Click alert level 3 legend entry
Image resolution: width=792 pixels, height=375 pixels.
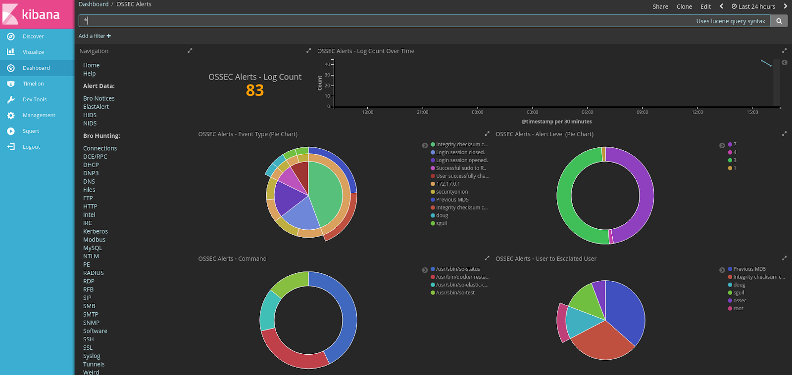pyautogui.click(x=735, y=160)
